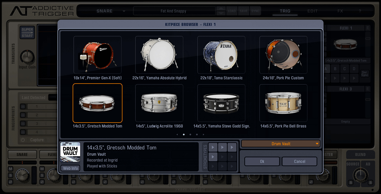Click the E edit icon on Flexi 1 panel

tap(368, 28)
